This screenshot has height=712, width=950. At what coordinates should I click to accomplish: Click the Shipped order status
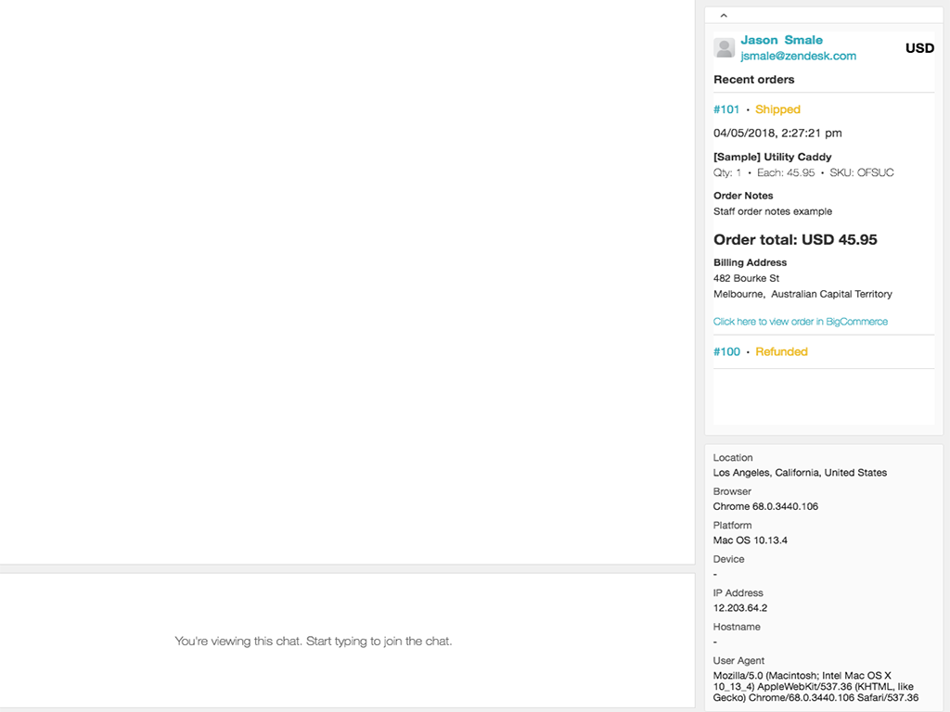[x=777, y=109]
